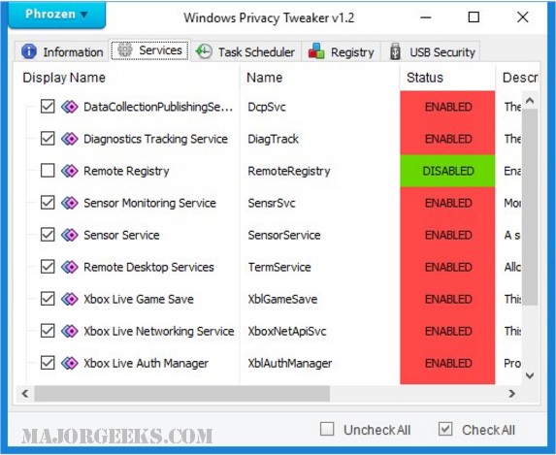Image resolution: width=556 pixels, height=455 pixels.
Task: Click ENABLED status for XblAuthManager
Action: point(447,363)
